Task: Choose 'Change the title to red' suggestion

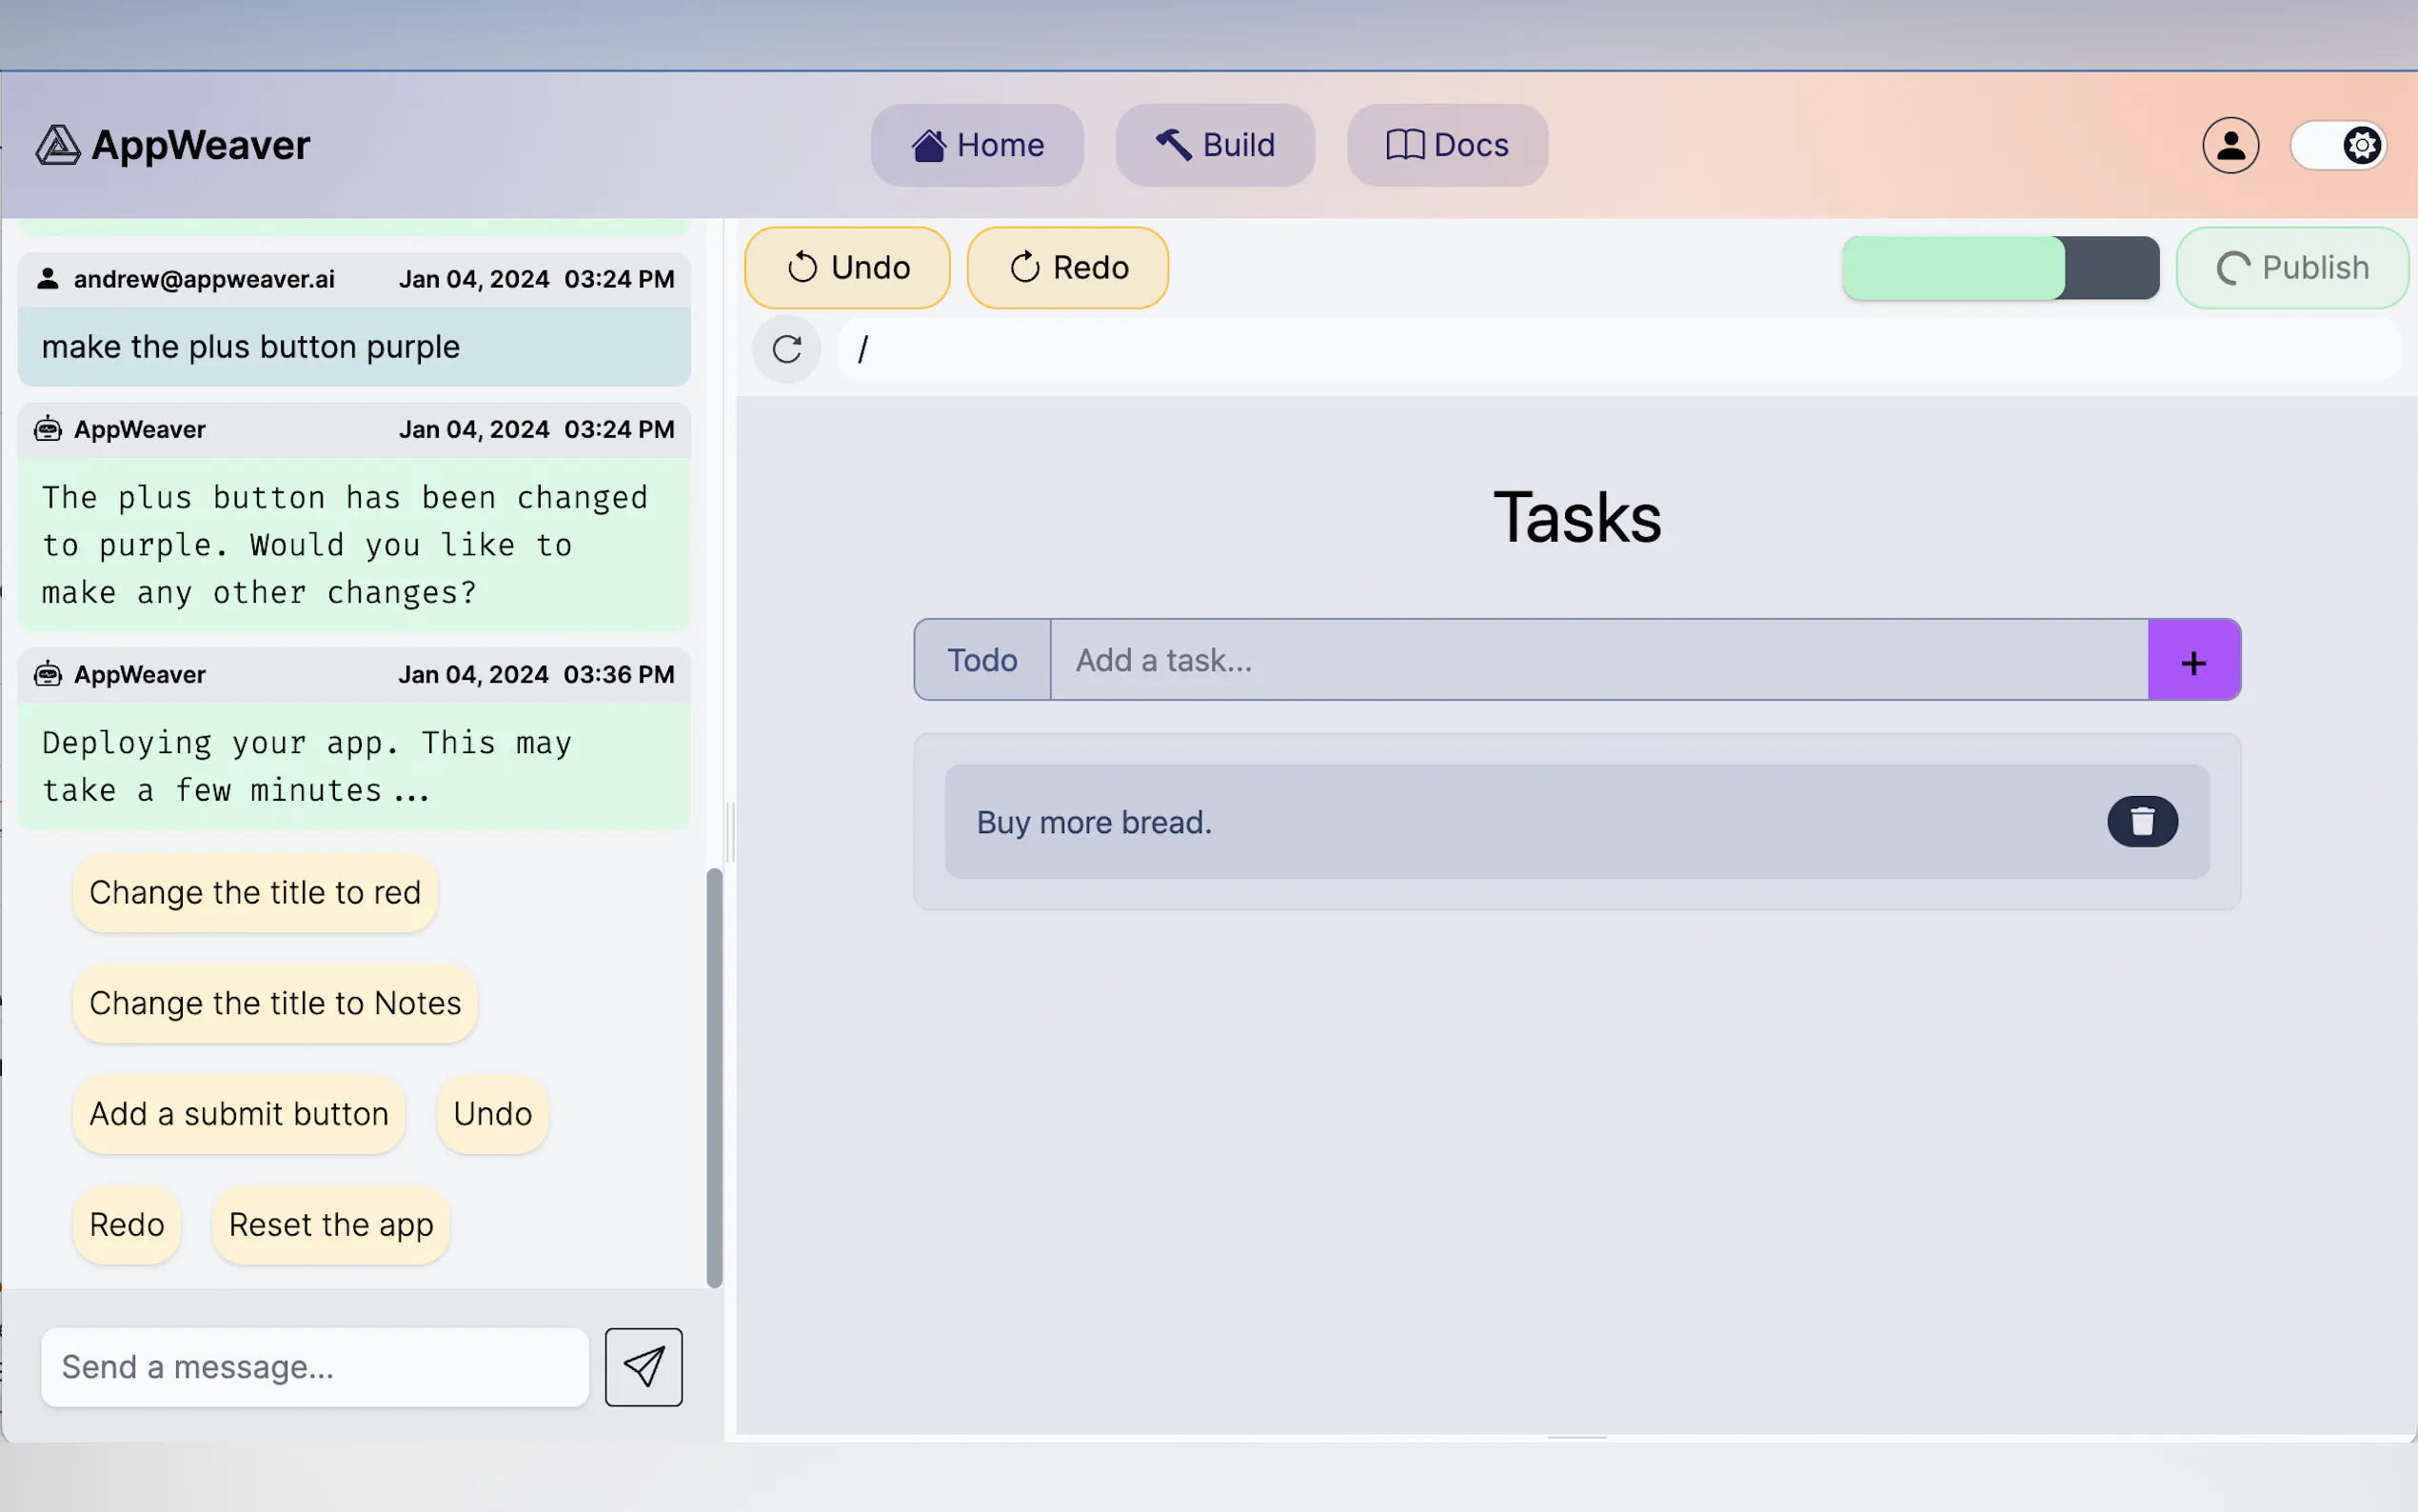Action: (x=255, y=892)
